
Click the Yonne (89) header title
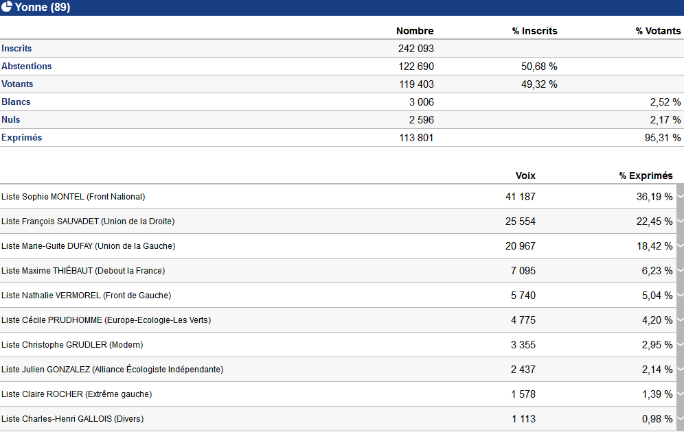[x=43, y=7]
